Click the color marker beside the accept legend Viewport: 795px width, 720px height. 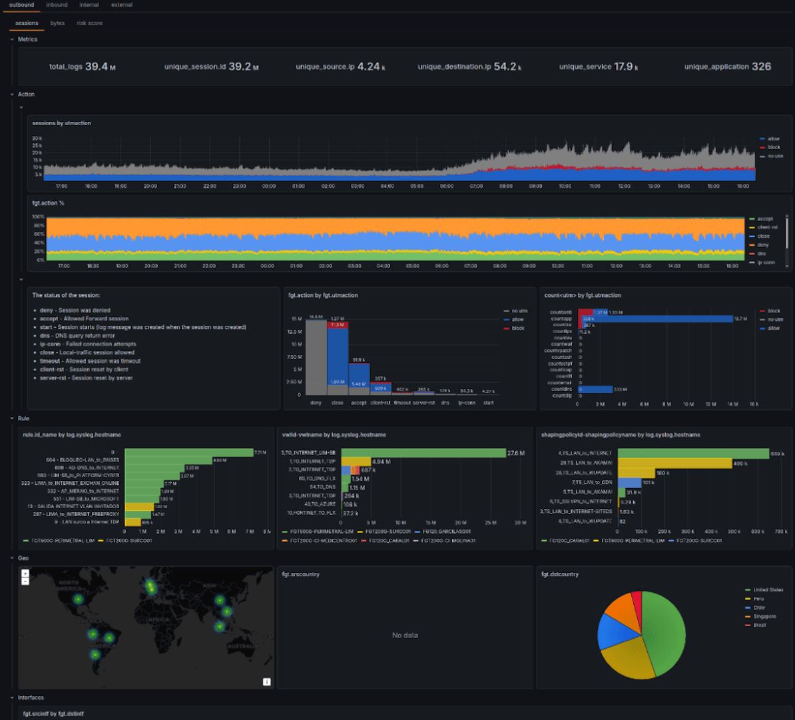[x=753, y=218]
